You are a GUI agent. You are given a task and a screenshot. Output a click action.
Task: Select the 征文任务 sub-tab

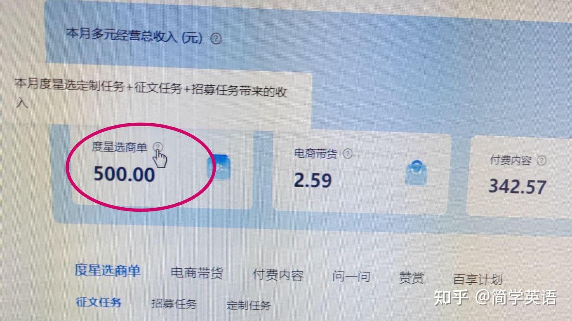coord(99,302)
